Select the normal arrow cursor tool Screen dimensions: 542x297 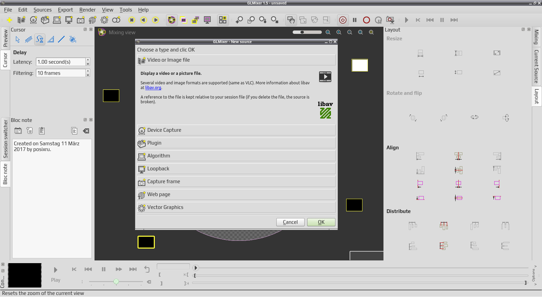tap(18, 40)
